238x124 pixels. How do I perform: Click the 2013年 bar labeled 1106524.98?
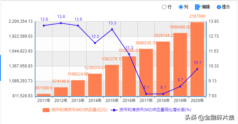point(78,88)
